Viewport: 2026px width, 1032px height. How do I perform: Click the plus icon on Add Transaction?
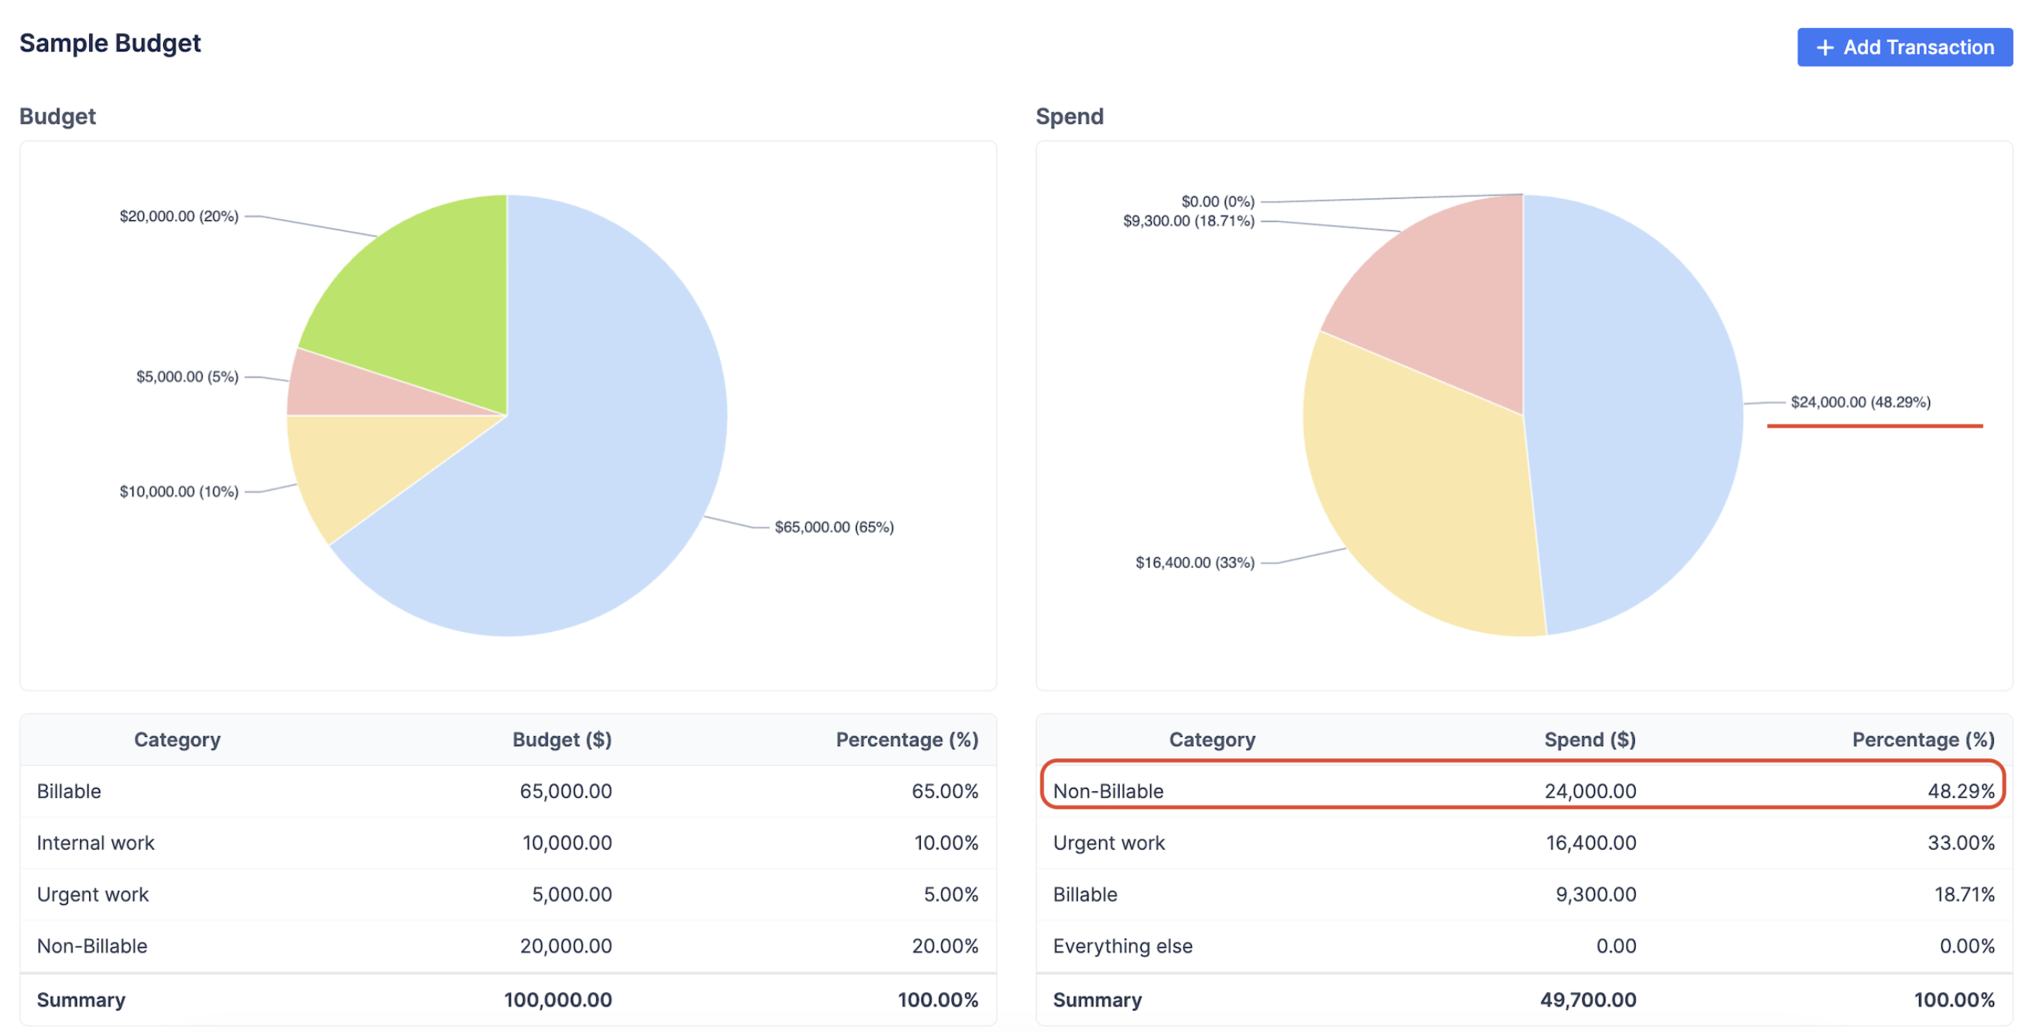point(1825,48)
